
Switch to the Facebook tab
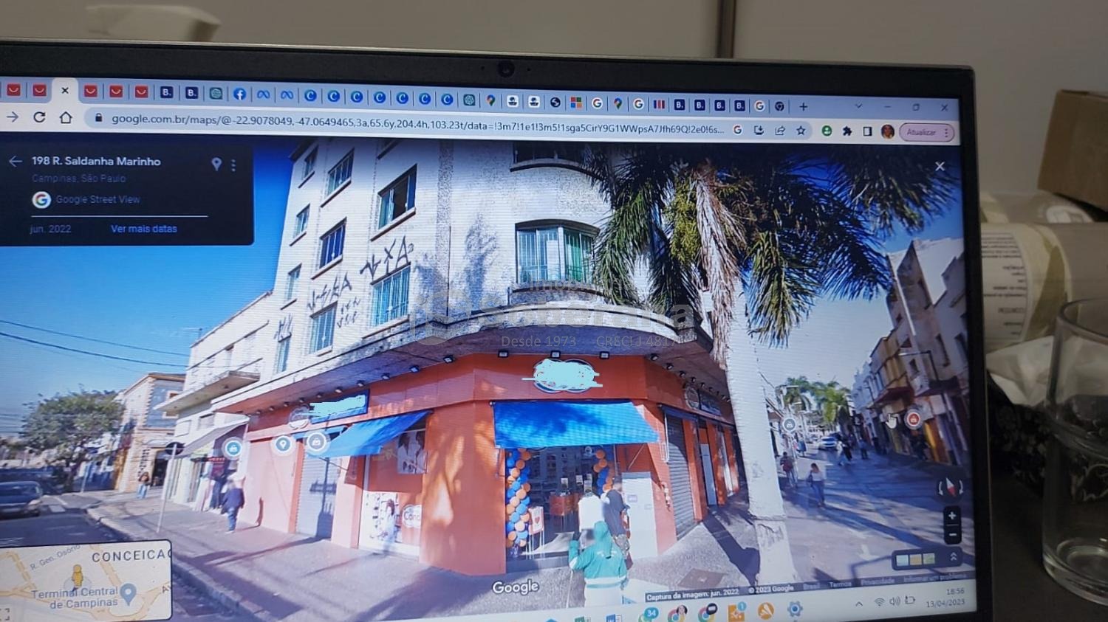pos(240,94)
